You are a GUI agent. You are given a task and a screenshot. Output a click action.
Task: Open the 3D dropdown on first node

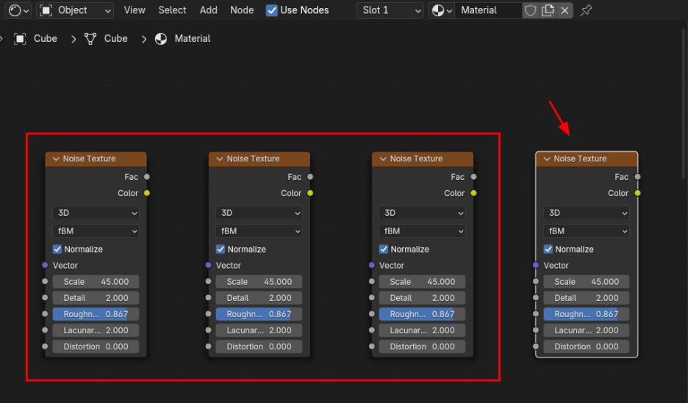96,213
